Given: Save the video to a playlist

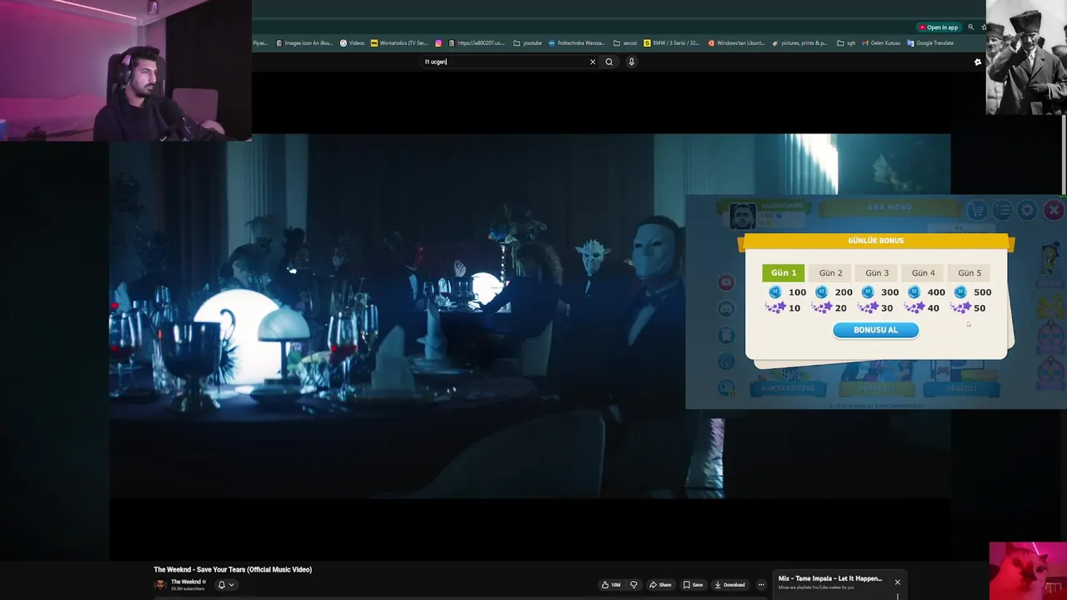Looking at the screenshot, I should [x=693, y=585].
